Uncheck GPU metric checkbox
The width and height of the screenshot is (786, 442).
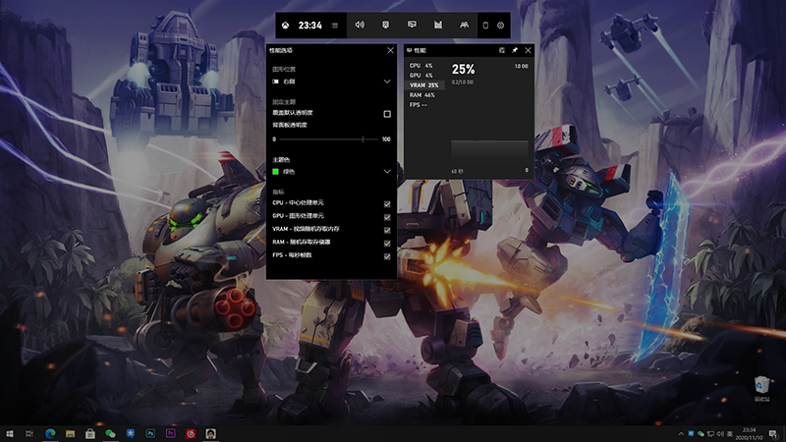387,217
